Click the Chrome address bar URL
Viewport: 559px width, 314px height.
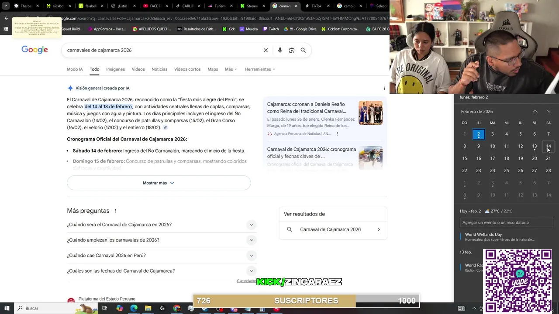tap(225, 18)
